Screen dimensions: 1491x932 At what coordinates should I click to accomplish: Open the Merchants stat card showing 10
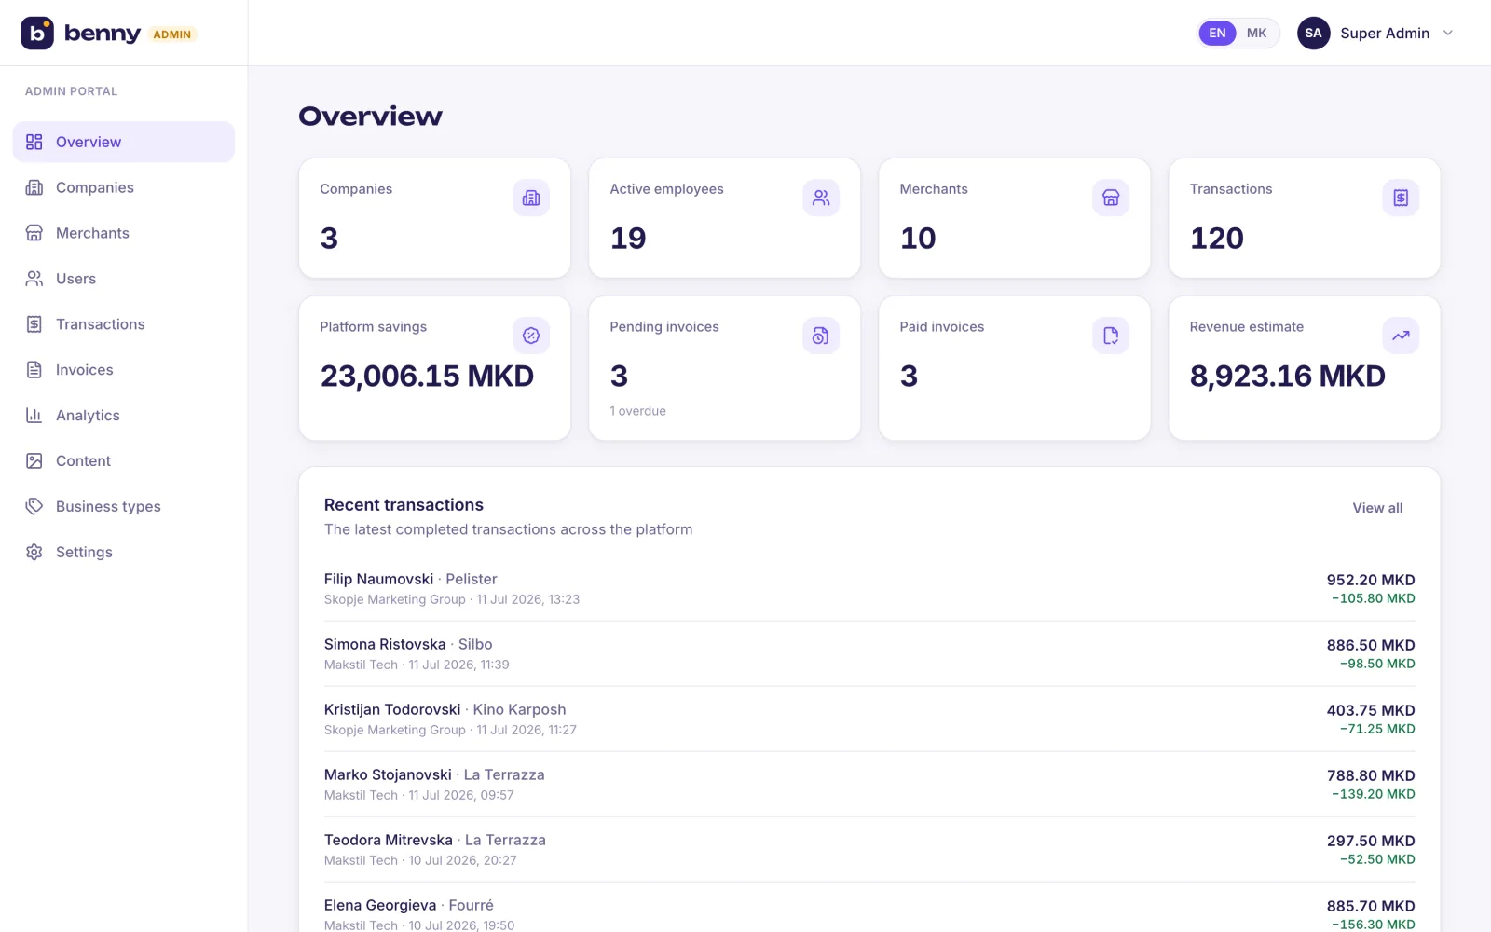[x=1014, y=218]
